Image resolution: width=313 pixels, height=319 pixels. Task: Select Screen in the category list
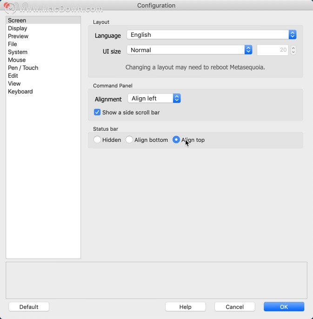[x=43, y=20]
